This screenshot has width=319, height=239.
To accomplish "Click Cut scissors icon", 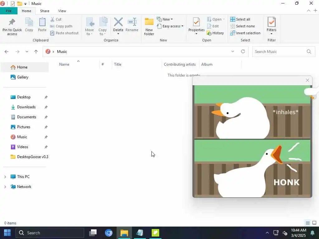I will tap(52, 19).
